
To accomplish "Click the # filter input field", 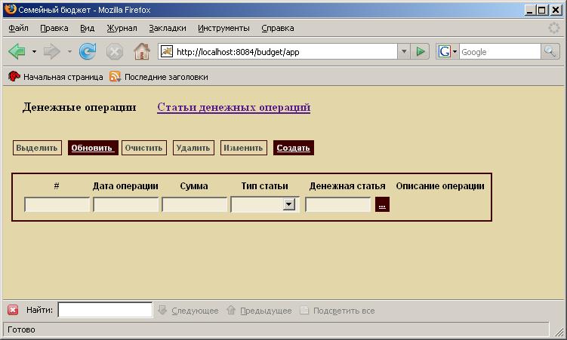I will click(57, 204).
